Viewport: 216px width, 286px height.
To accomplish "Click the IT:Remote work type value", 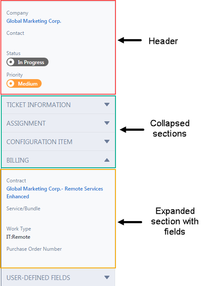I will (18, 237).
